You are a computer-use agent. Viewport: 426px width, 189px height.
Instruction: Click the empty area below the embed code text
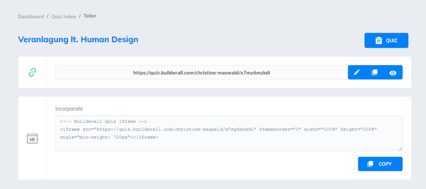(229, 145)
